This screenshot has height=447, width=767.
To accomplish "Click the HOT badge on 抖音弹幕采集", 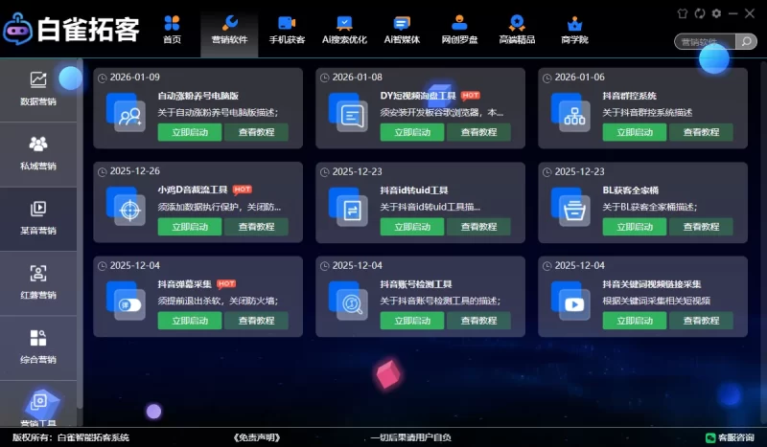I will tap(226, 284).
